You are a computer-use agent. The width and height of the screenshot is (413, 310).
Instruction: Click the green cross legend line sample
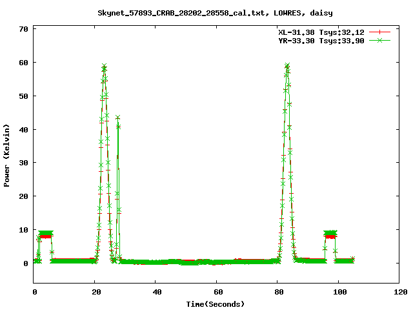[379, 40]
